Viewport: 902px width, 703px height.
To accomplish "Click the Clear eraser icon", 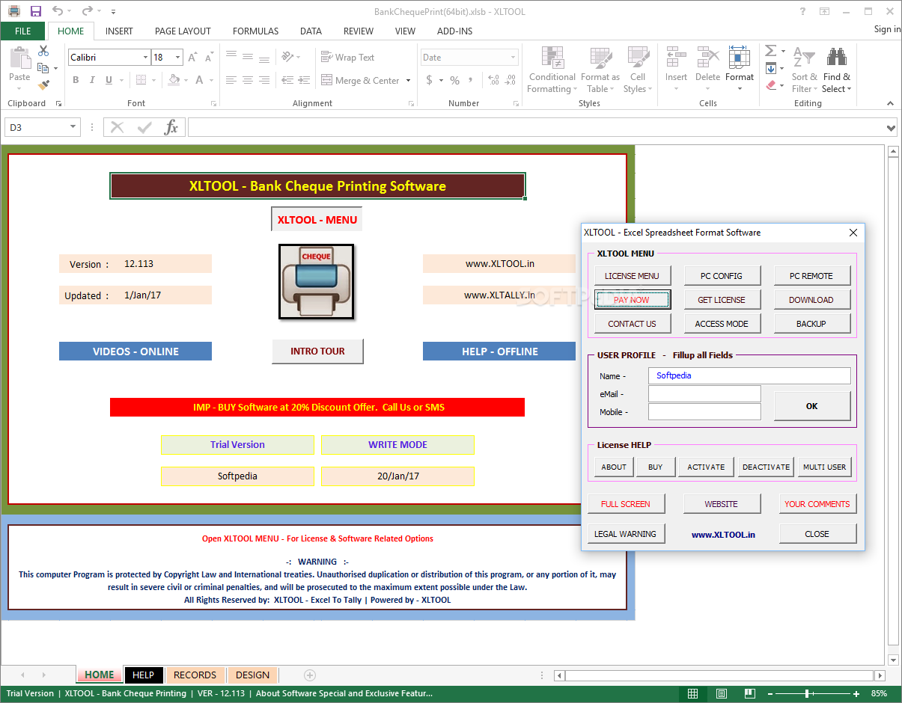I will click(771, 85).
